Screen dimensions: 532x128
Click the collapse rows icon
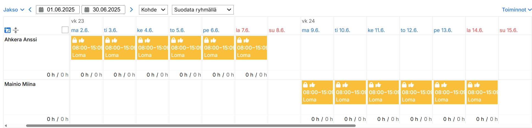pos(16,30)
